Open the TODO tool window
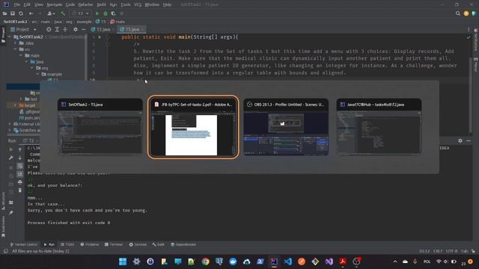Viewport: 479px width, 269px height. (x=67, y=244)
